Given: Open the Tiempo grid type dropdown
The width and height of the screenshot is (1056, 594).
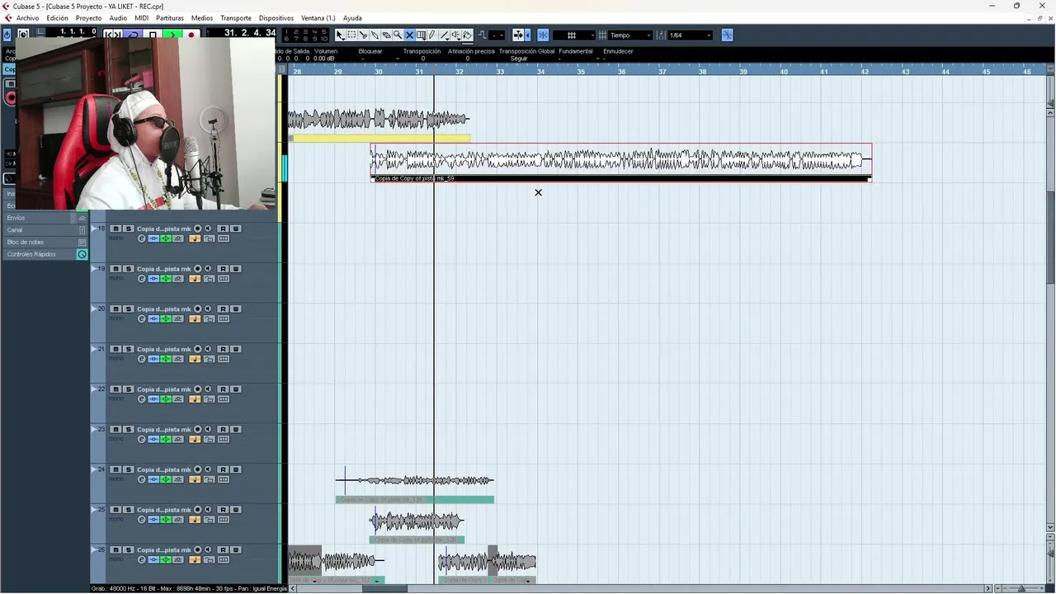Looking at the screenshot, I should pyautogui.click(x=629, y=35).
